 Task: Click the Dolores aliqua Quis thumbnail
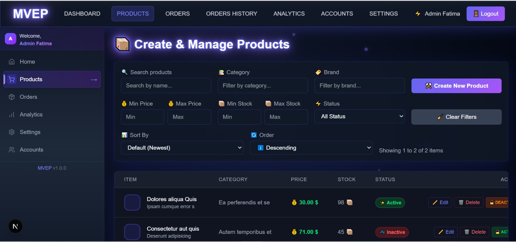tap(132, 202)
